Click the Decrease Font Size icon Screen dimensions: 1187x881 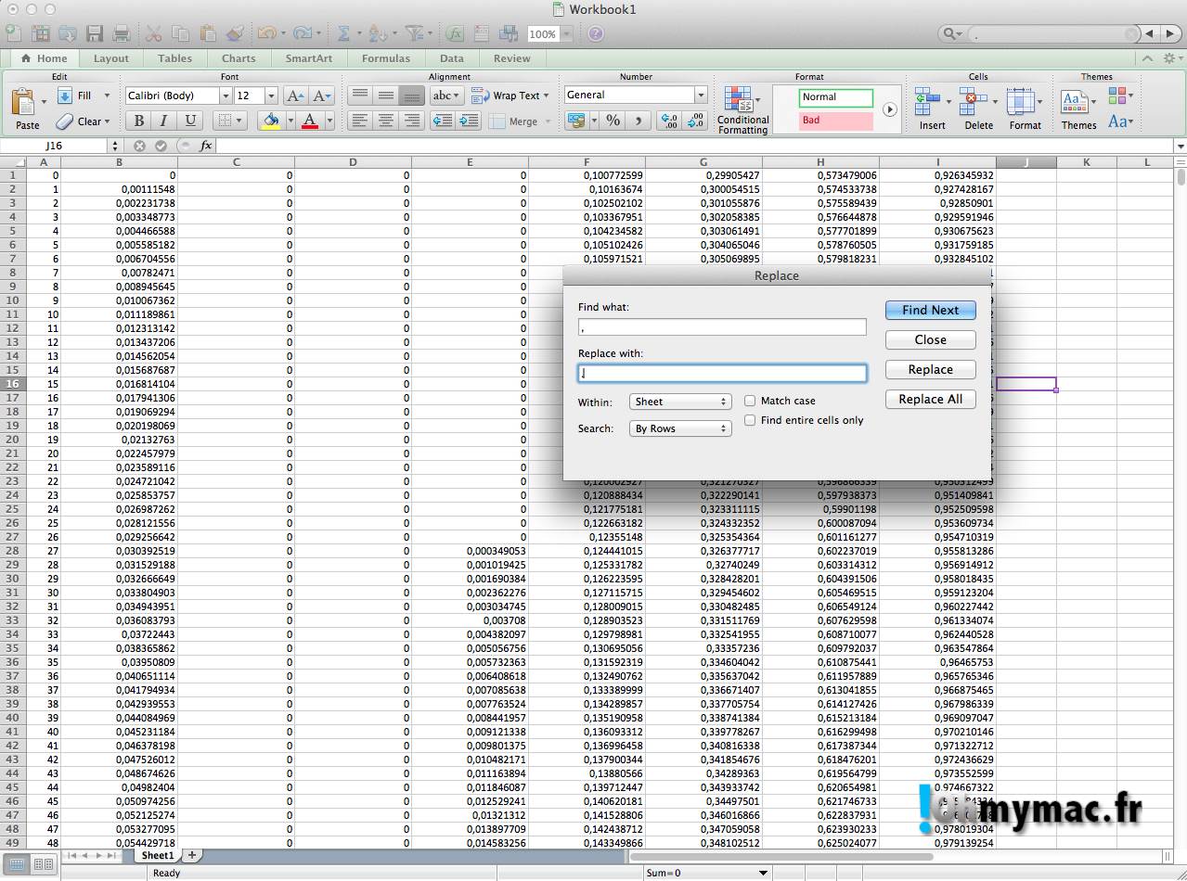322,96
